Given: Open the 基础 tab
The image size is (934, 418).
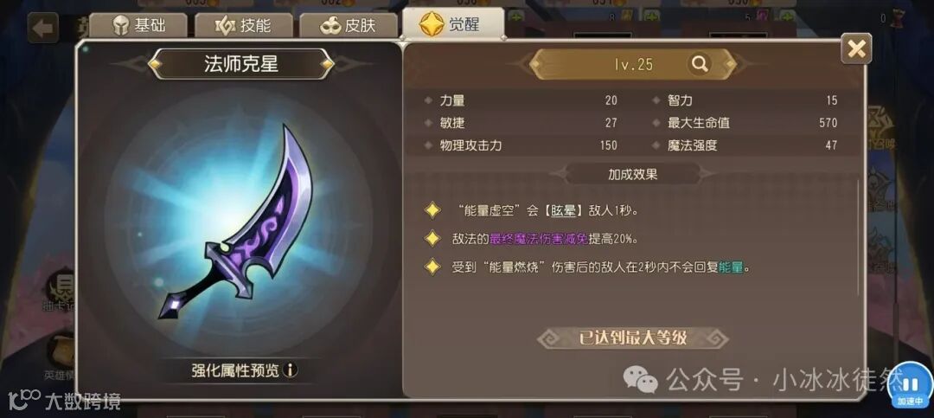Looking at the screenshot, I should pyautogui.click(x=138, y=26).
